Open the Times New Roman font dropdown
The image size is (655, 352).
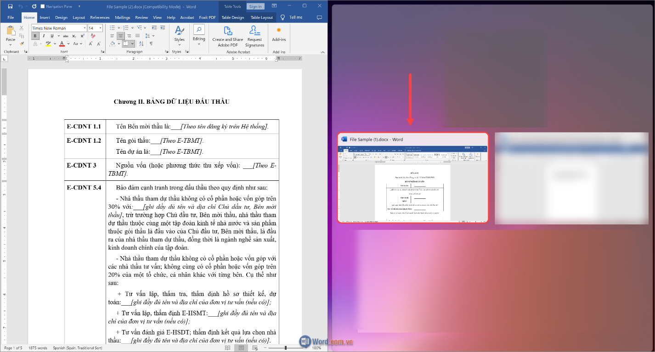pyautogui.click(x=84, y=28)
